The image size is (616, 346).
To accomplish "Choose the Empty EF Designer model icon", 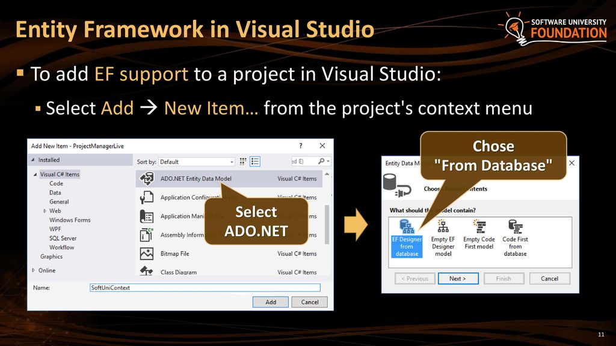I will [443, 226].
